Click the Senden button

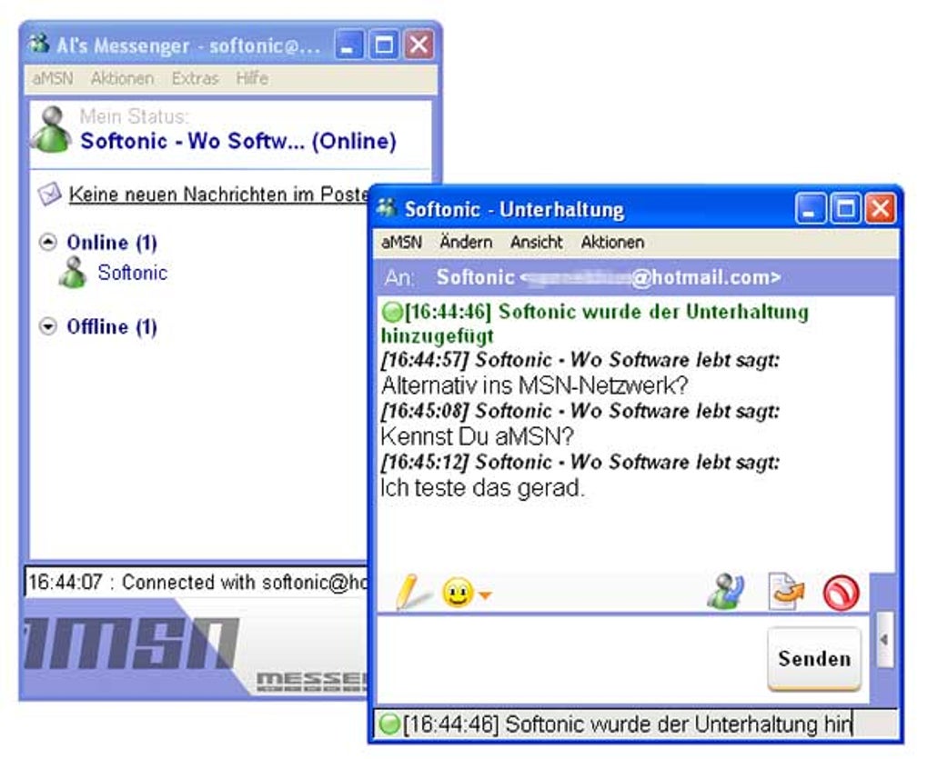coord(814,658)
